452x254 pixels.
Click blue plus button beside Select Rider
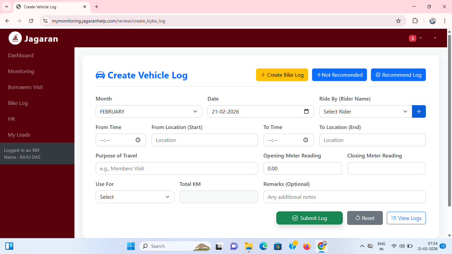(x=419, y=111)
